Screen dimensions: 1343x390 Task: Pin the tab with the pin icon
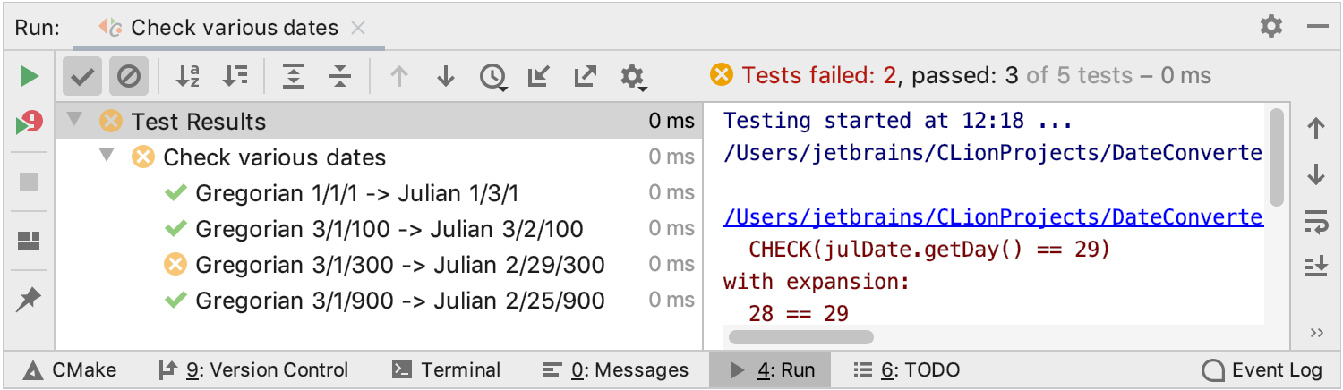click(30, 300)
